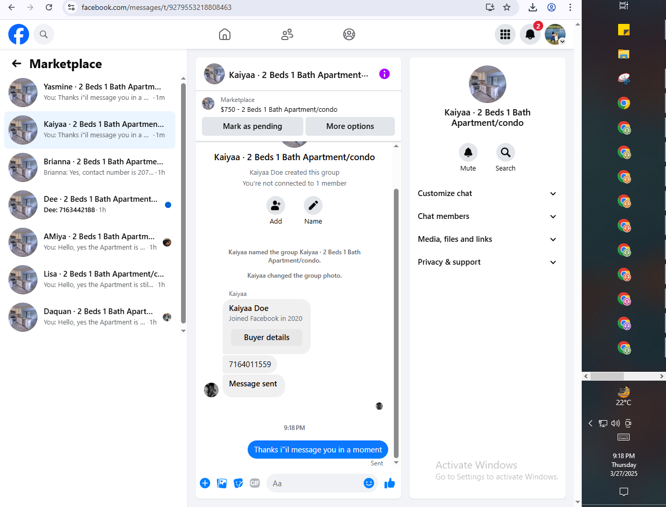The image size is (666, 507).
Task: Open the Groups icon in top navigation
Action: point(349,34)
